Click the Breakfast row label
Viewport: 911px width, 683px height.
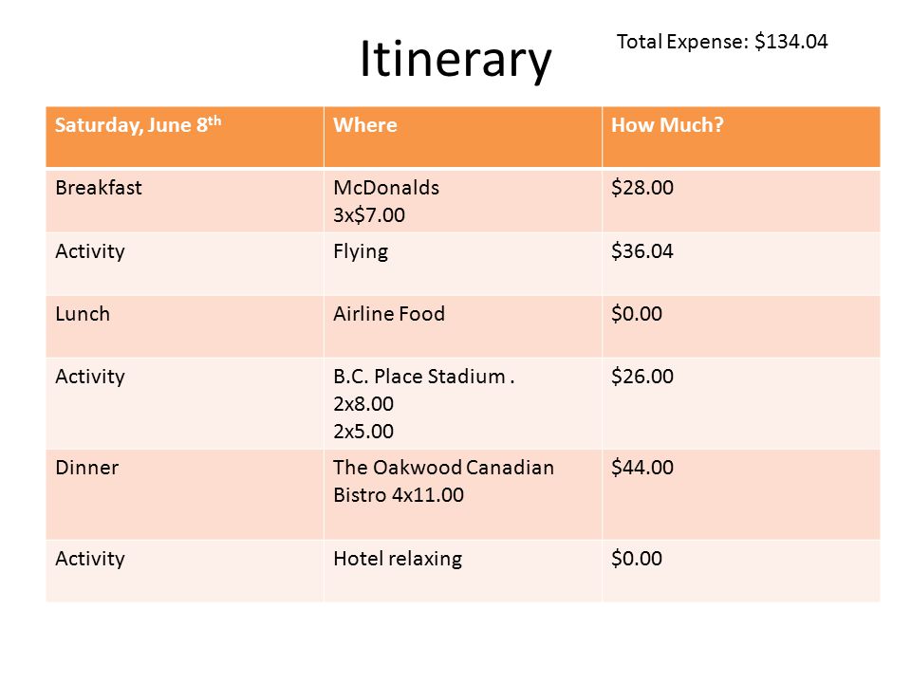point(185,200)
